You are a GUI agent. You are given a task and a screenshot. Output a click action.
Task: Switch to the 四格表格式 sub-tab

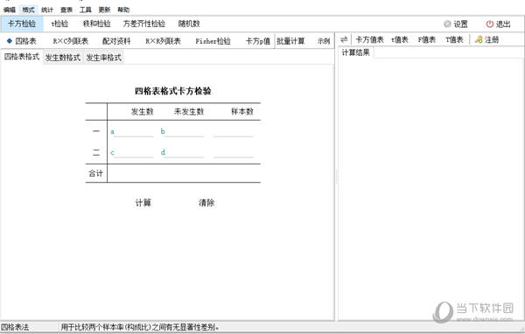(22, 57)
